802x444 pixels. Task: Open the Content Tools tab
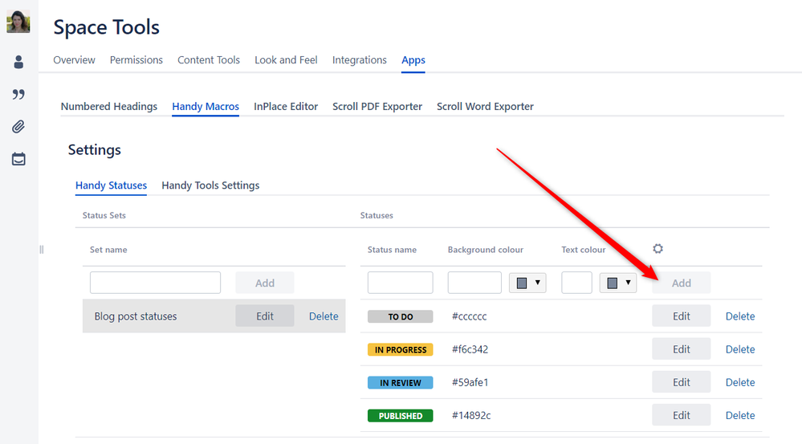point(209,60)
